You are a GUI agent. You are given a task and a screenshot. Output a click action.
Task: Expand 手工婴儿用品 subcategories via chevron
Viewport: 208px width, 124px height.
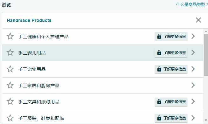point(193,52)
